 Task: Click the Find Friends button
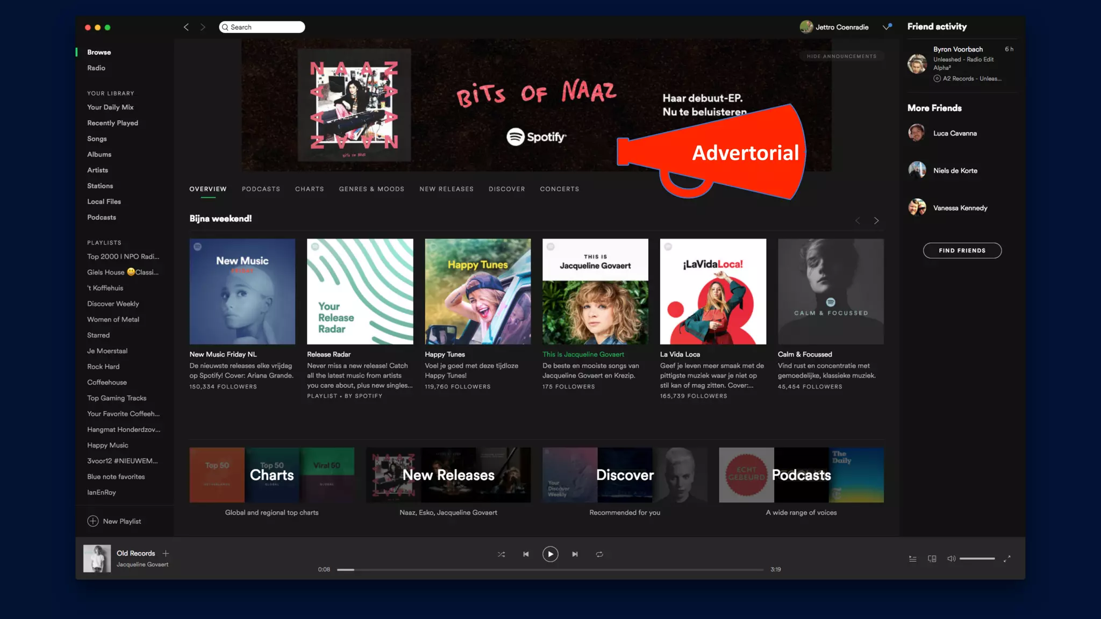[962, 250]
